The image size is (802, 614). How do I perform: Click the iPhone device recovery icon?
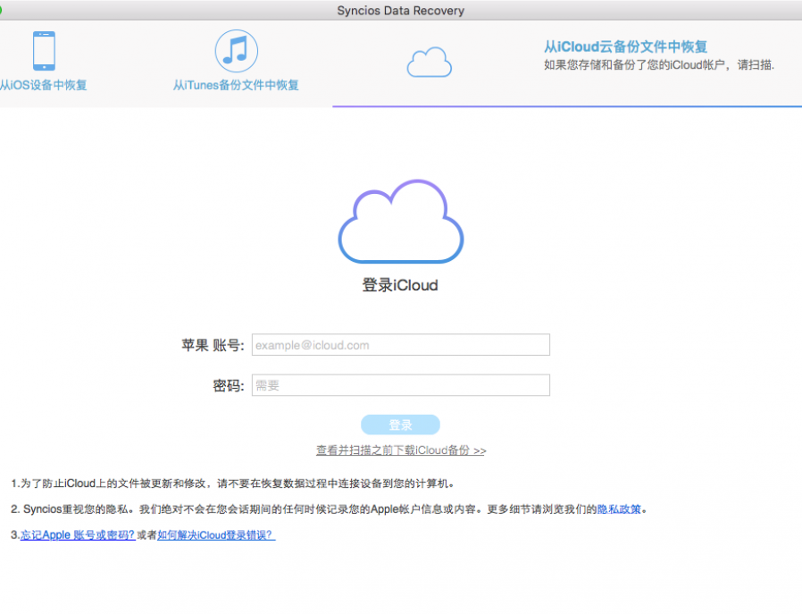point(44,51)
